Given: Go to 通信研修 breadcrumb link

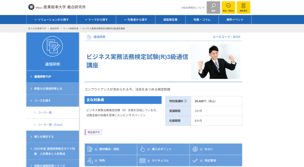Looking at the screenshot, I should [55, 28].
